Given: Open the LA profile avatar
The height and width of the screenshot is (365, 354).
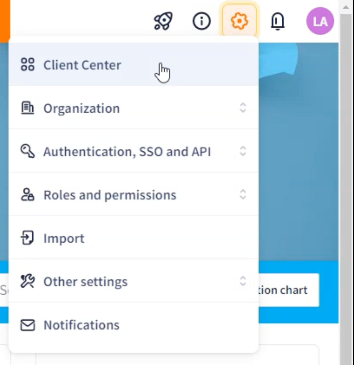Looking at the screenshot, I should click(320, 21).
